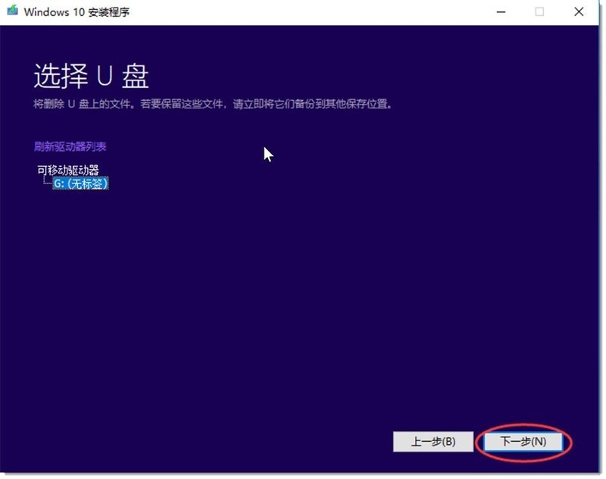This screenshot has width=606, height=479.
Task: Click inside the circled Next button area
Action: 524,440
